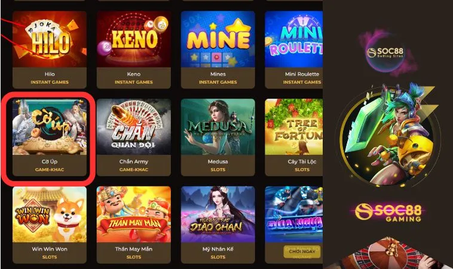Click the INSTANT GAMES label under Hilo
This screenshot has width=453, height=269.
(x=50, y=82)
